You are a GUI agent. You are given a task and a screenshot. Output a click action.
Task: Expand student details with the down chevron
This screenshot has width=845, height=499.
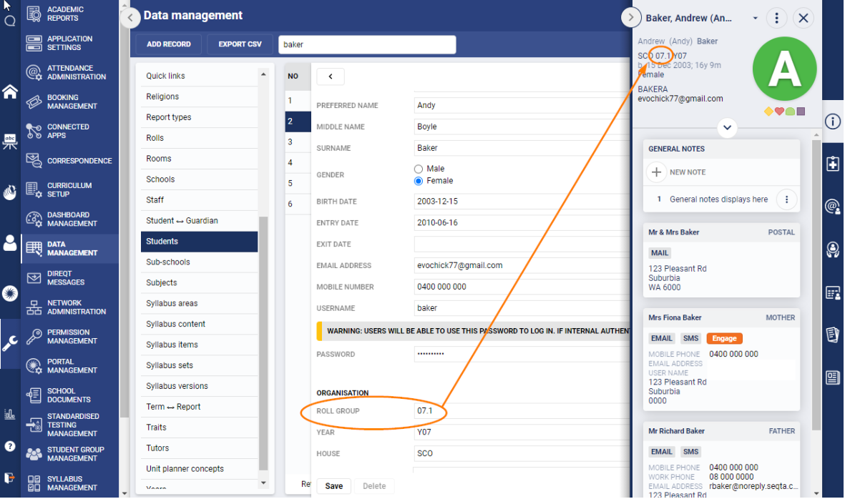727,128
